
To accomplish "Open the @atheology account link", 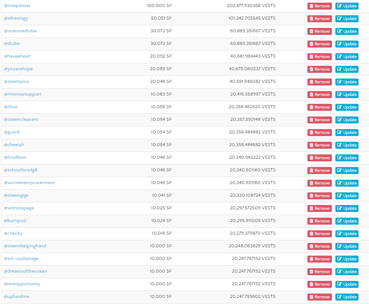I will [x=16, y=18].
